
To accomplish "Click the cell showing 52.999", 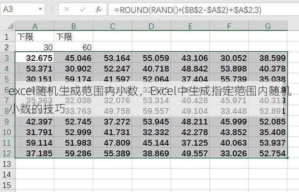I will click(x=74, y=132).
